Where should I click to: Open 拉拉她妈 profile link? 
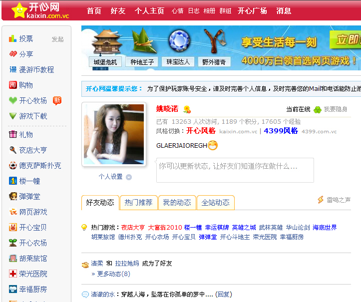(x=127, y=264)
